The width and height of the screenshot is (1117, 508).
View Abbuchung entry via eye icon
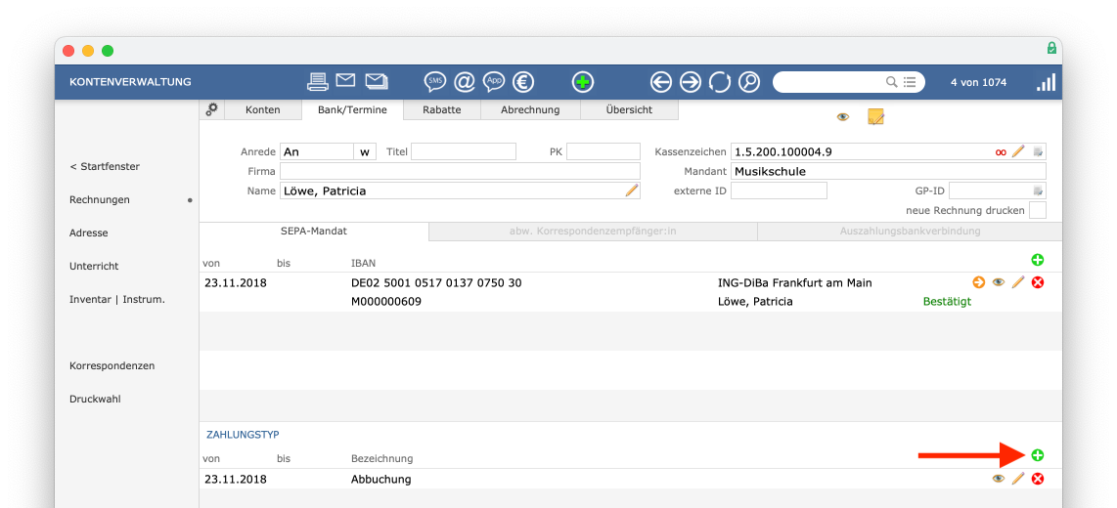[998, 479]
